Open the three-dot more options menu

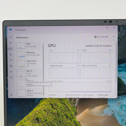click(x=114, y=37)
